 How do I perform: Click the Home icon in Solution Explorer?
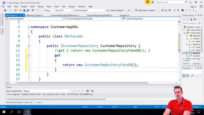pyautogui.click(x=191, y=19)
